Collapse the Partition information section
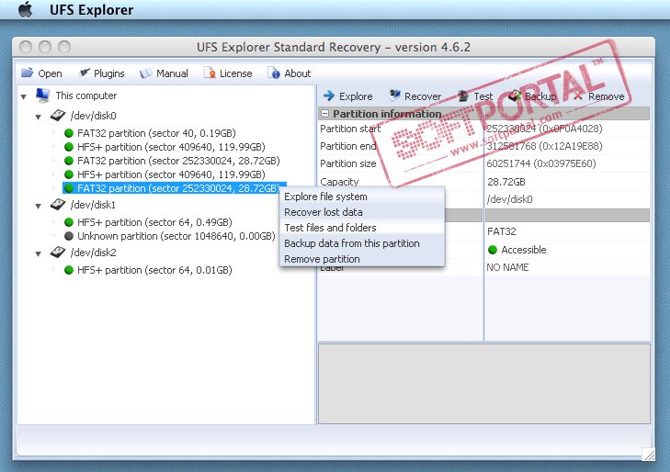The height and width of the screenshot is (472, 670). point(325,114)
